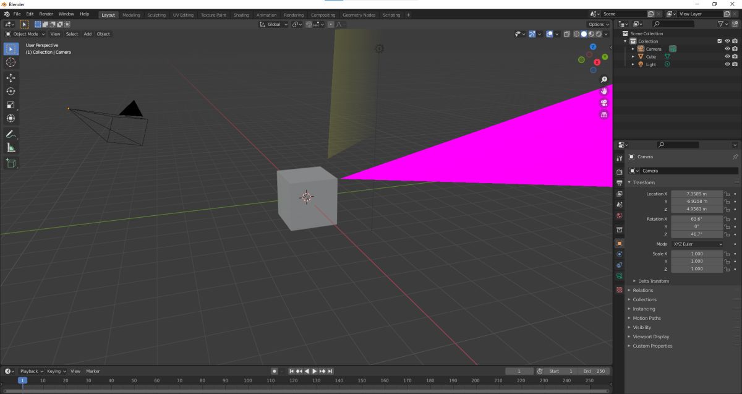742x394 pixels.
Task: Click the viewport zoom magnifier icon
Action: (604, 79)
